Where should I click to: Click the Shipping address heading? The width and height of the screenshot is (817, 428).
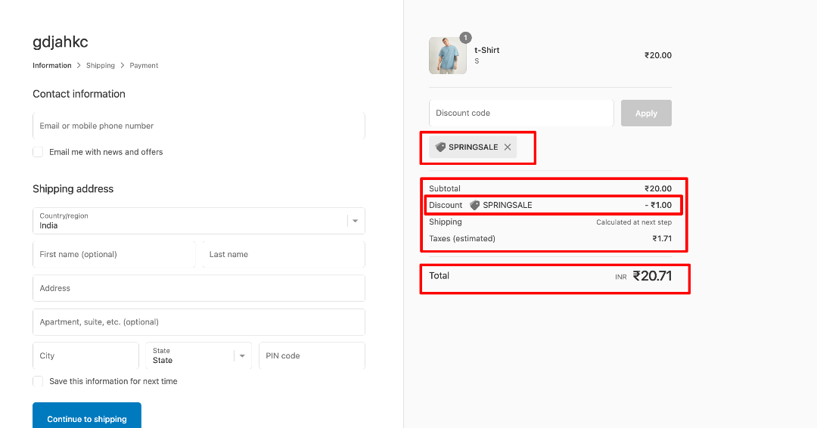pos(73,189)
